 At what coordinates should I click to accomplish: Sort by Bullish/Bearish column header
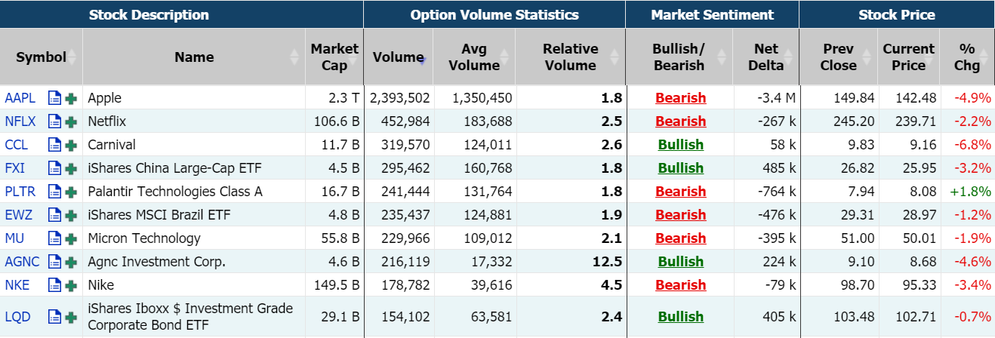pyautogui.click(x=679, y=57)
